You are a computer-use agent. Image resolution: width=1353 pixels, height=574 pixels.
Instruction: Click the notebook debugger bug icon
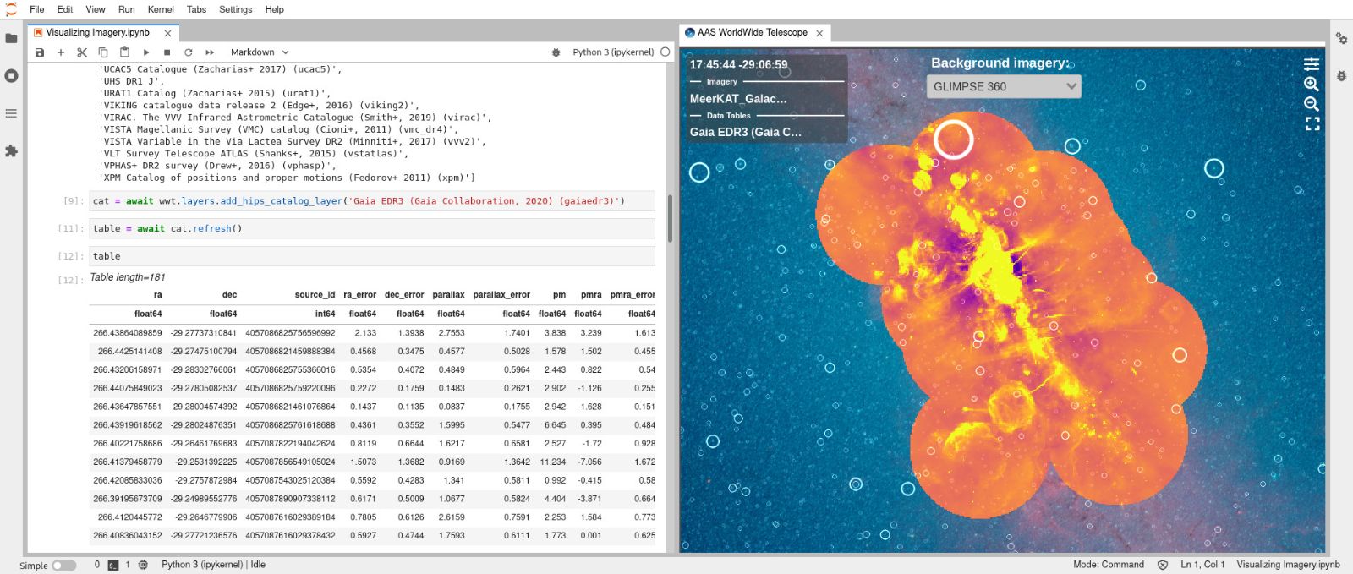(556, 52)
